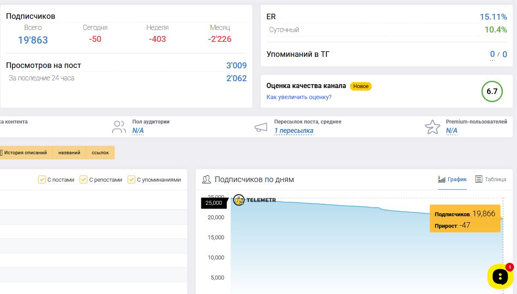The image size is (517, 294).
Task: Click the first zero in Упоминаний в ТГ
Action: (x=492, y=54)
